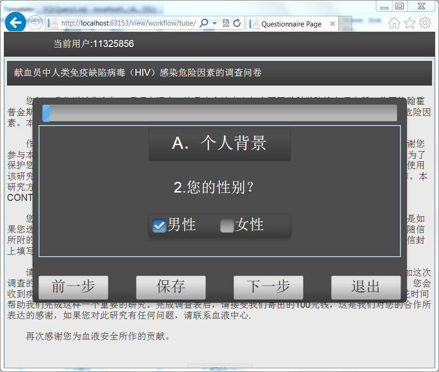
Task: Click the HIV 调查问卷 title banner
Action: click(x=219, y=73)
